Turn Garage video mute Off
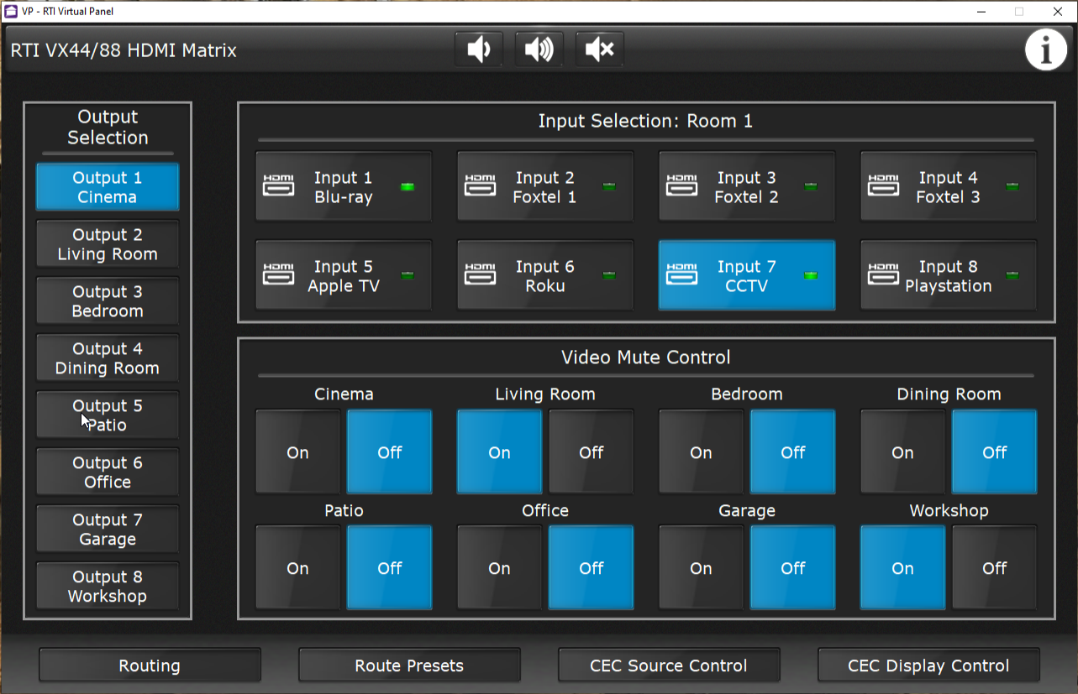 793,568
